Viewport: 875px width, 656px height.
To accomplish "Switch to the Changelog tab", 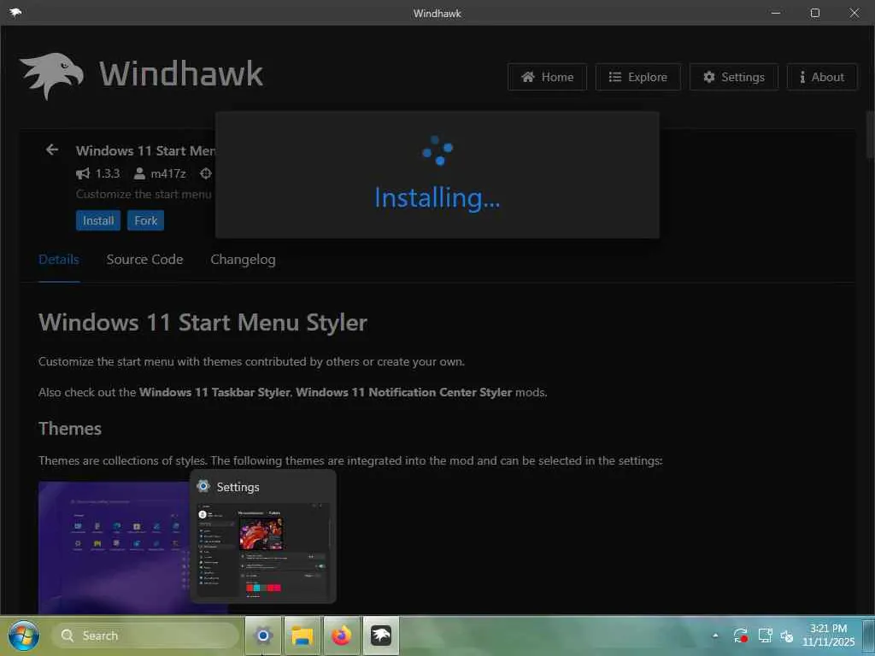I will click(x=243, y=260).
